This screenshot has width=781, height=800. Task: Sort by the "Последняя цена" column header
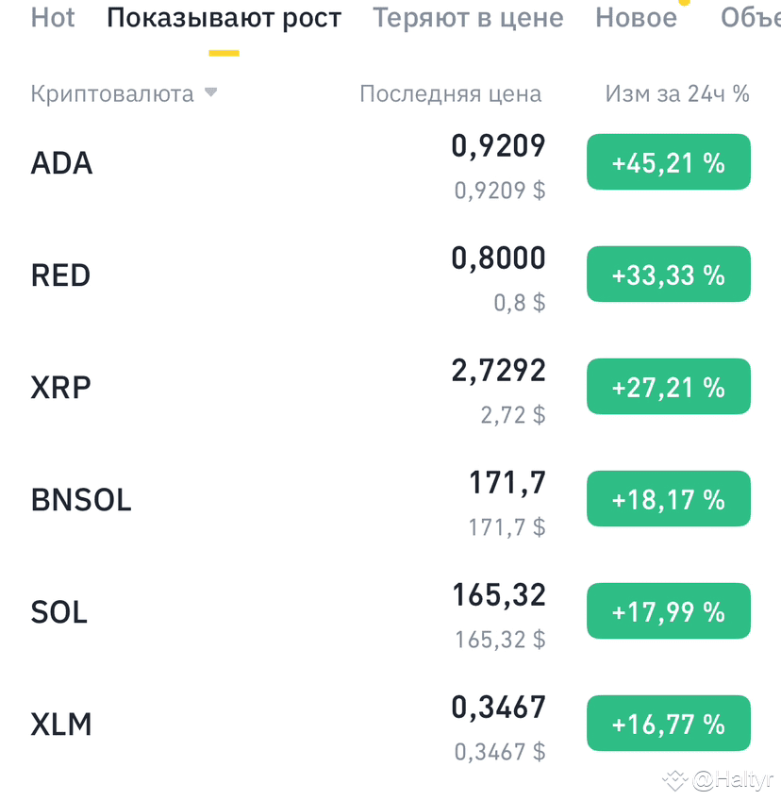[x=450, y=93]
